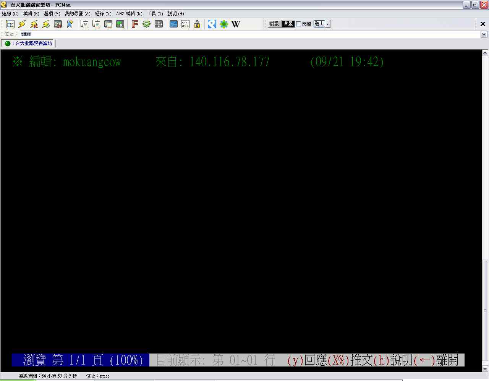The width and height of the screenshot is (489, 381).
Task: Open the ANSI編輯 (N) menu
Action: (129, 14)
